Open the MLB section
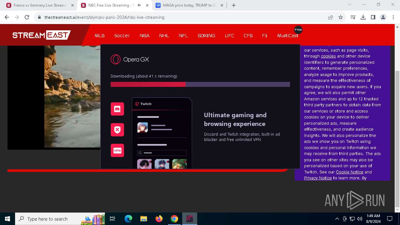 100,36
